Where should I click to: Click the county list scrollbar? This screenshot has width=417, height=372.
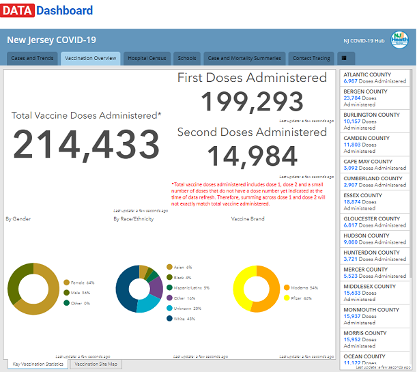[x=412, y=171]
